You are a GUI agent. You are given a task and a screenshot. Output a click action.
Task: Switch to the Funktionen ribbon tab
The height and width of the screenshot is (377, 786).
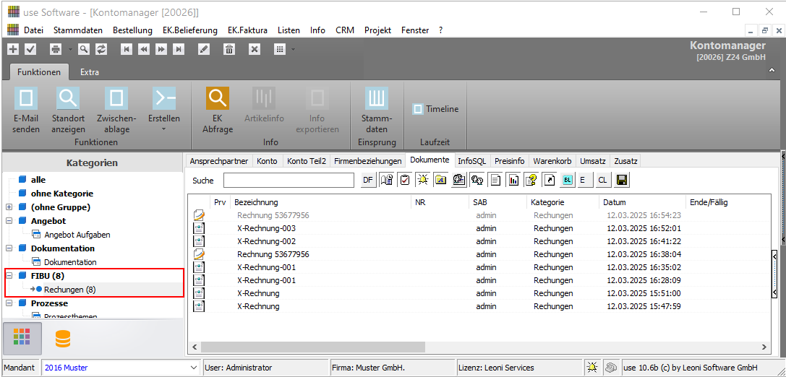coord(39,72)
